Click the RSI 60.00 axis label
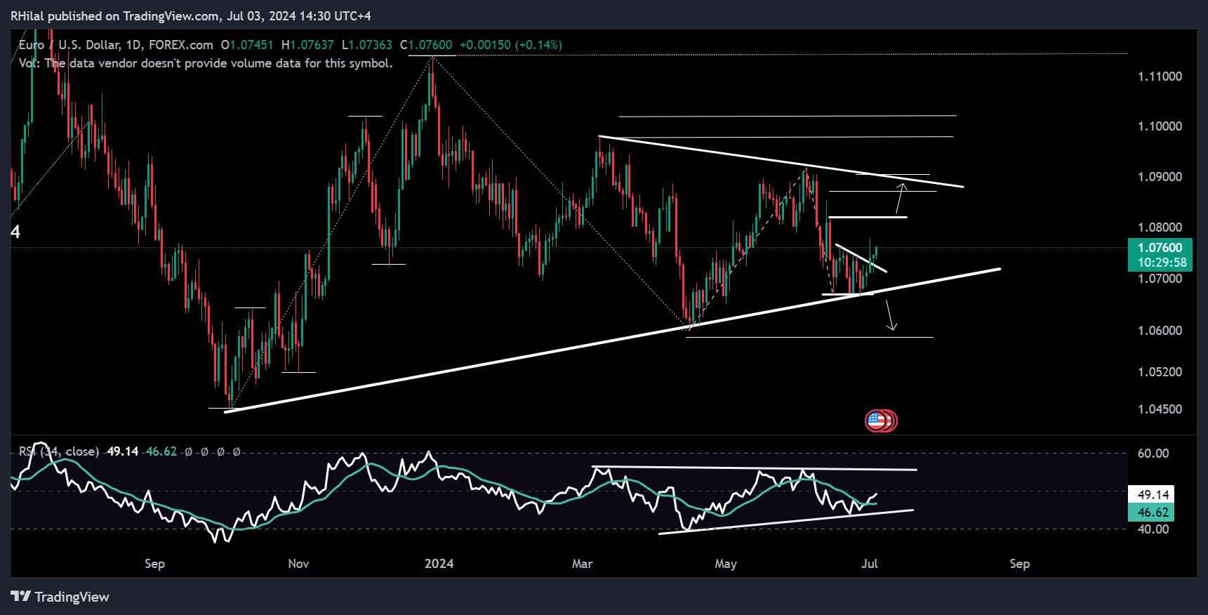1208x615 pixels. 1153,454
